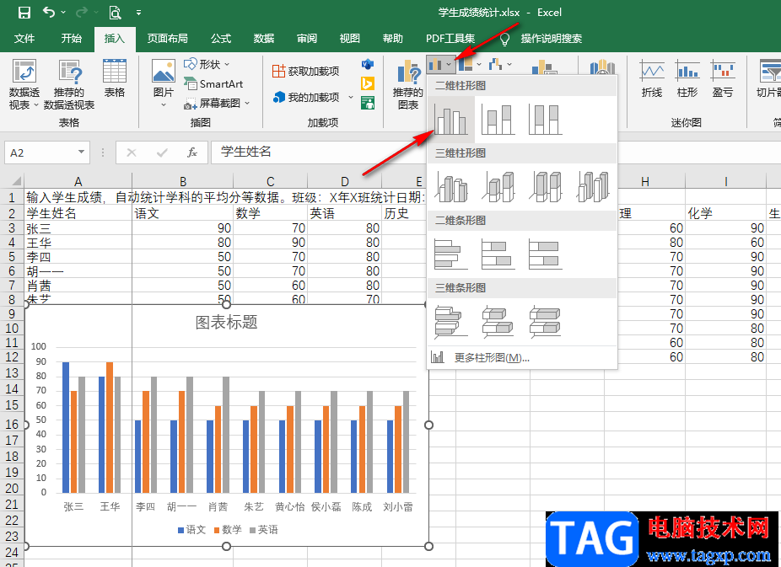The image size is (781, 567).
Task: Open 推荐的数据透视表
Action: (69, 84)
